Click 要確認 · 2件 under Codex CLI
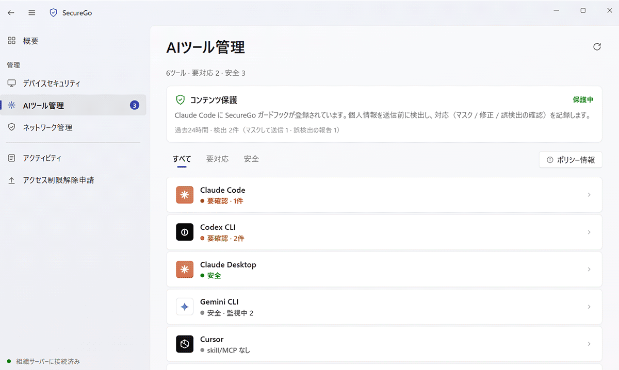The width and height of the screenshot is (619, 370). (x=225, y=239)
